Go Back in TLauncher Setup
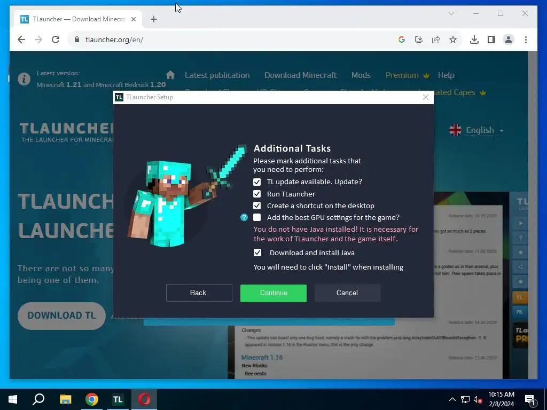 [x=199, y=293]
